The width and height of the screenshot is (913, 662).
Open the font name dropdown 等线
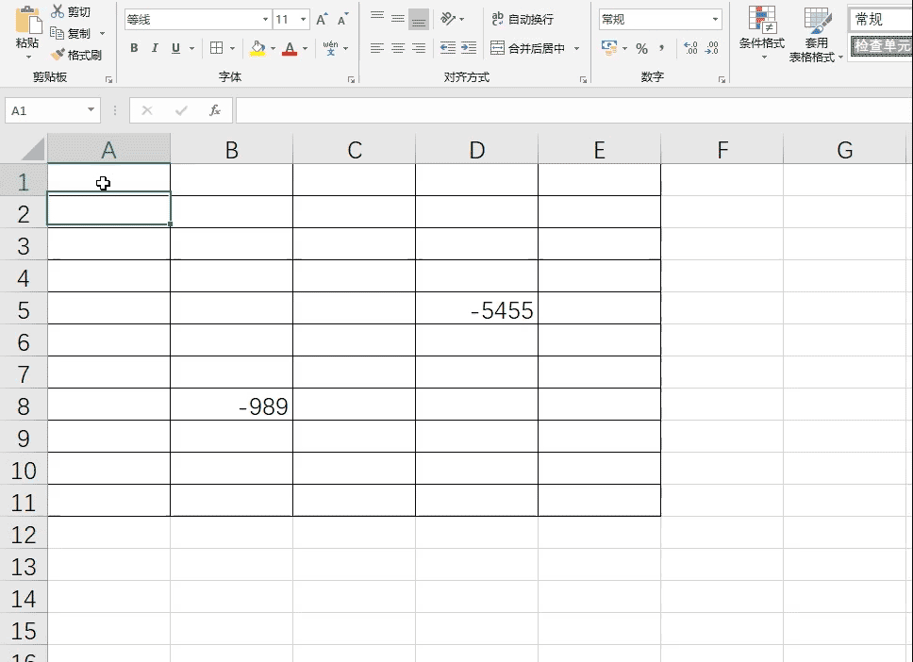265,19
